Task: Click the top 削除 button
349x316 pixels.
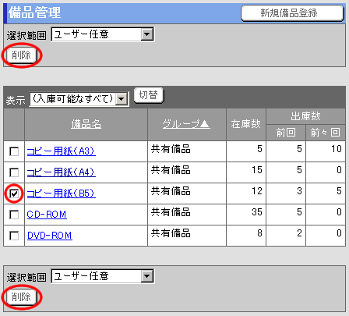Action: tap(22, 55)
